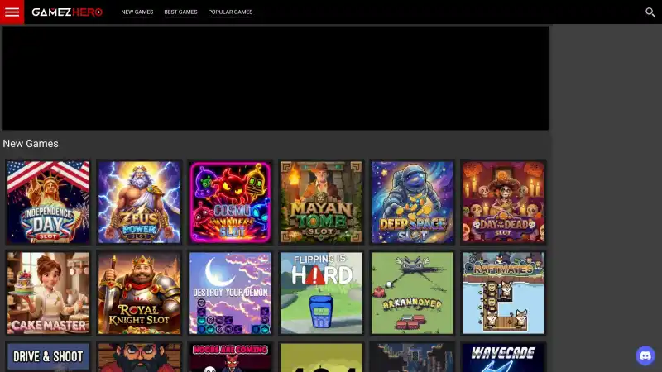Screen dimensions: 662x372
Task: Open the Cake Master game
Action: coord(48,293)
